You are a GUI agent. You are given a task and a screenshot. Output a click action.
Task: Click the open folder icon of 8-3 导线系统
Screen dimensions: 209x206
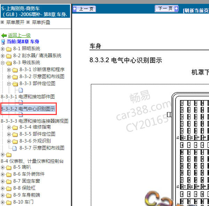[9, 63]
